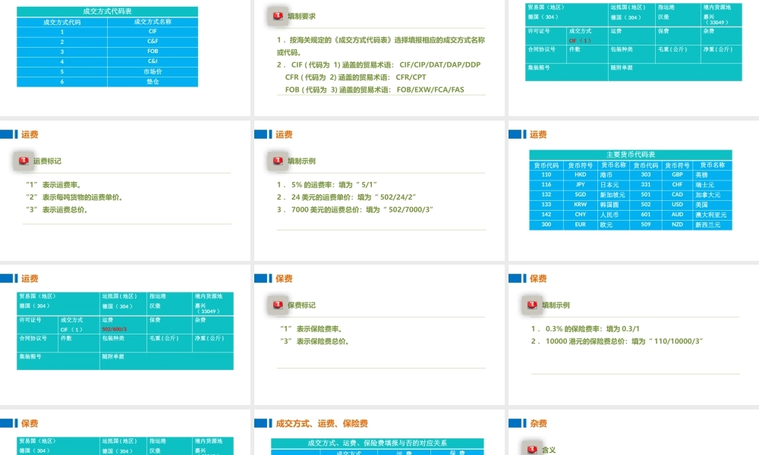Image resolution: width=759 pixels, height=455 pixels.
Task: Click the AUD cell in currency table
Action: click(x=677, y=215)
